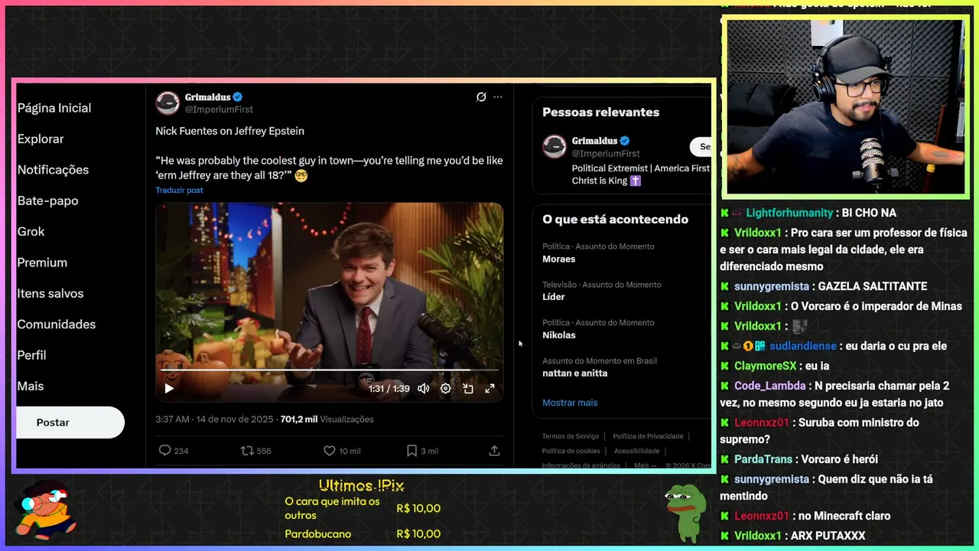Click the Grok explain icon on post
Image resolution: width=979 pixels, height=551 pixels.
tap(481, 97)
